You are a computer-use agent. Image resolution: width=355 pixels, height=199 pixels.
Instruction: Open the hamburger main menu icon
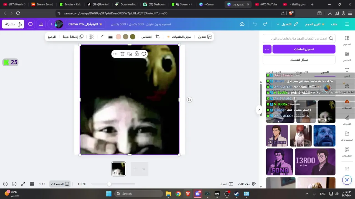347,24
